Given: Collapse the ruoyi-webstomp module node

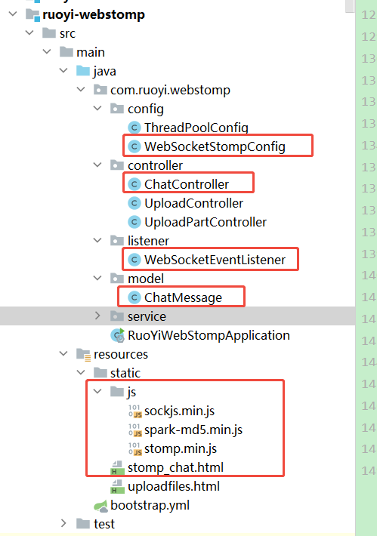Looking at the screenshot, I should pos(13,14).
